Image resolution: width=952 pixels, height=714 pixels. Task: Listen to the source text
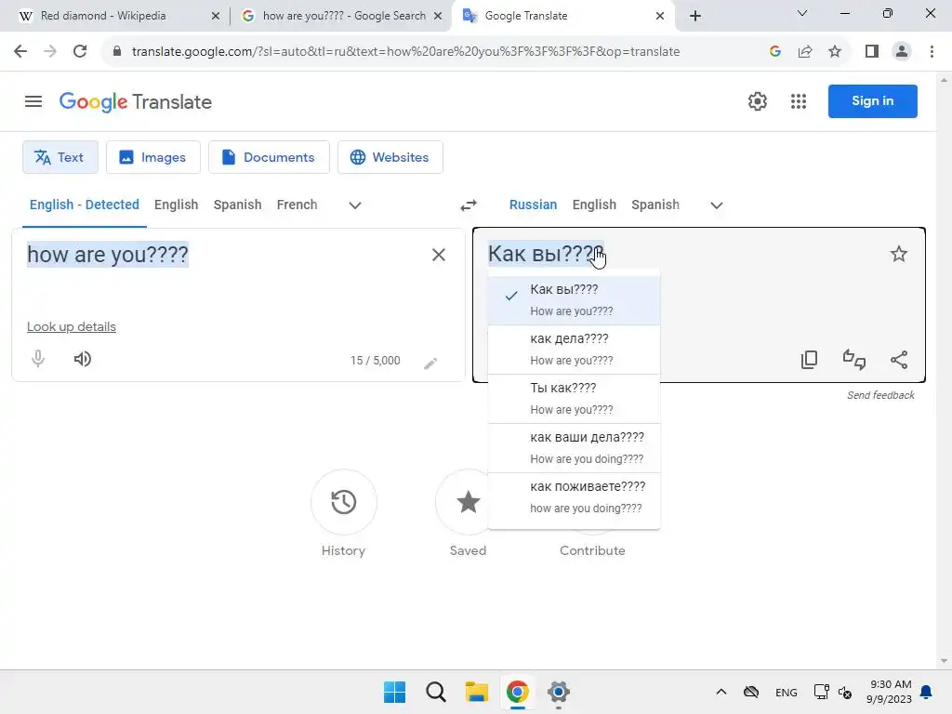tap(83, 359)
